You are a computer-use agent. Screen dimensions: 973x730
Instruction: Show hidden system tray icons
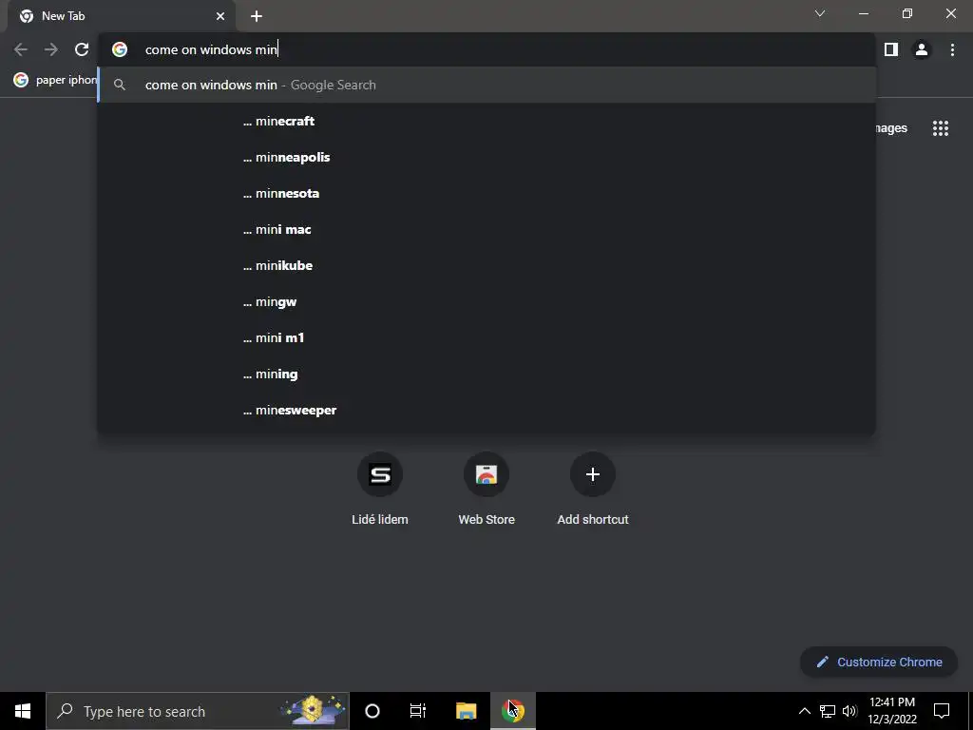804,711
